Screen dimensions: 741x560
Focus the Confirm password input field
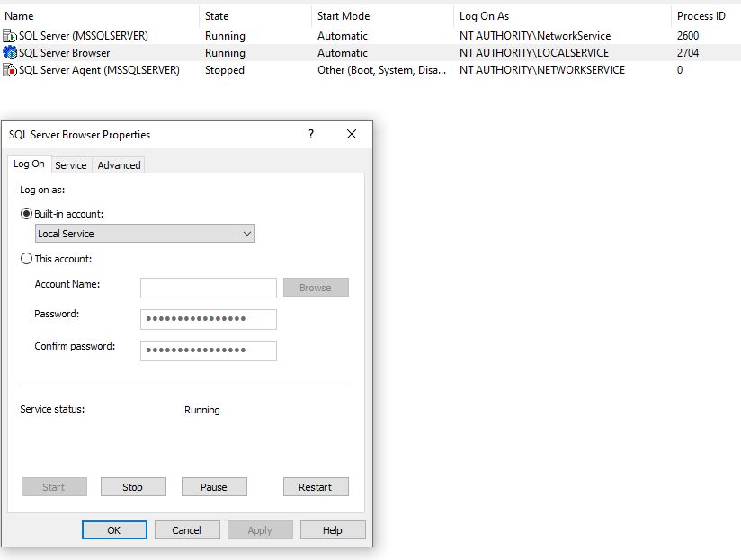click(x=209, y=351)
